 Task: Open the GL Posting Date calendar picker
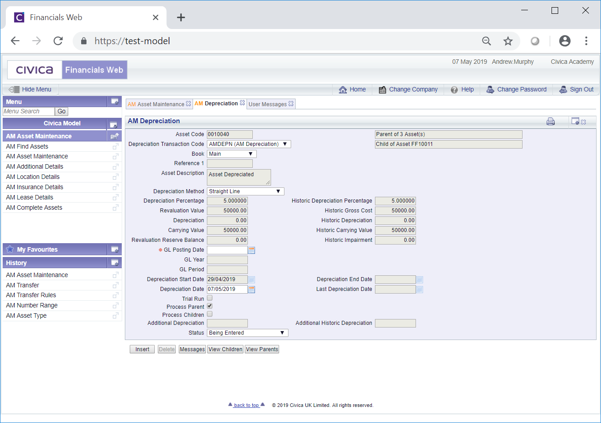coord(251,250)
